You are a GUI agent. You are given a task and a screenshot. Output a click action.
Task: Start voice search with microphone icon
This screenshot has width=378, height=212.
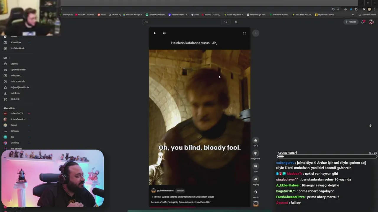point(236,22)
